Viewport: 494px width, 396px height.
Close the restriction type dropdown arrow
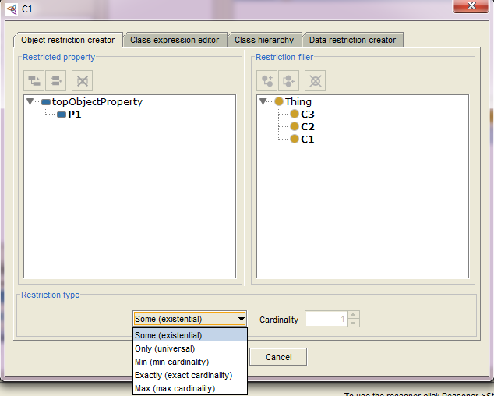[x=241, y=319]
